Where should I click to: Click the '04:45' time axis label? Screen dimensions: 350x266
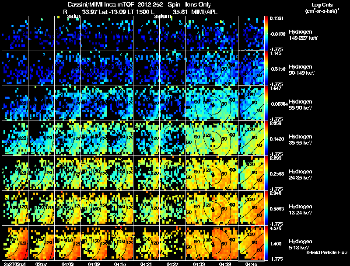coord(251,264)
